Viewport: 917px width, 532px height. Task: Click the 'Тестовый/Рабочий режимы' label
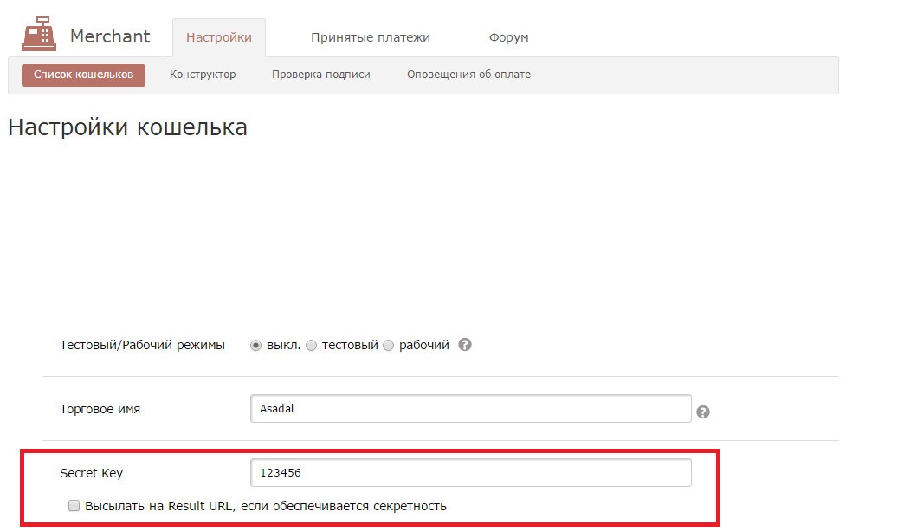coord(142,346)
